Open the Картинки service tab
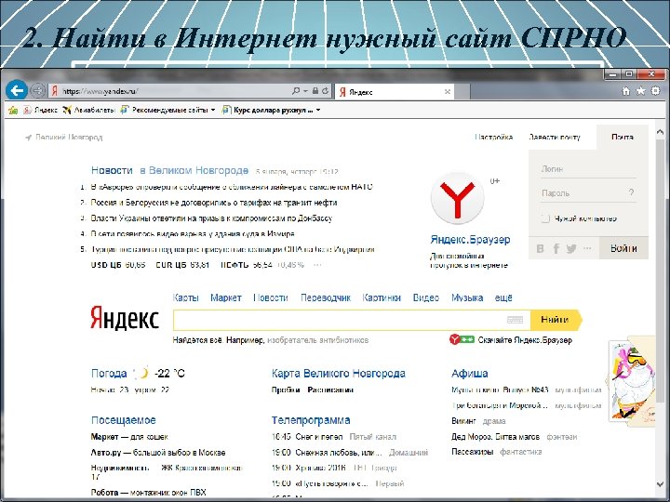The image size is (670, 502). 382,297
